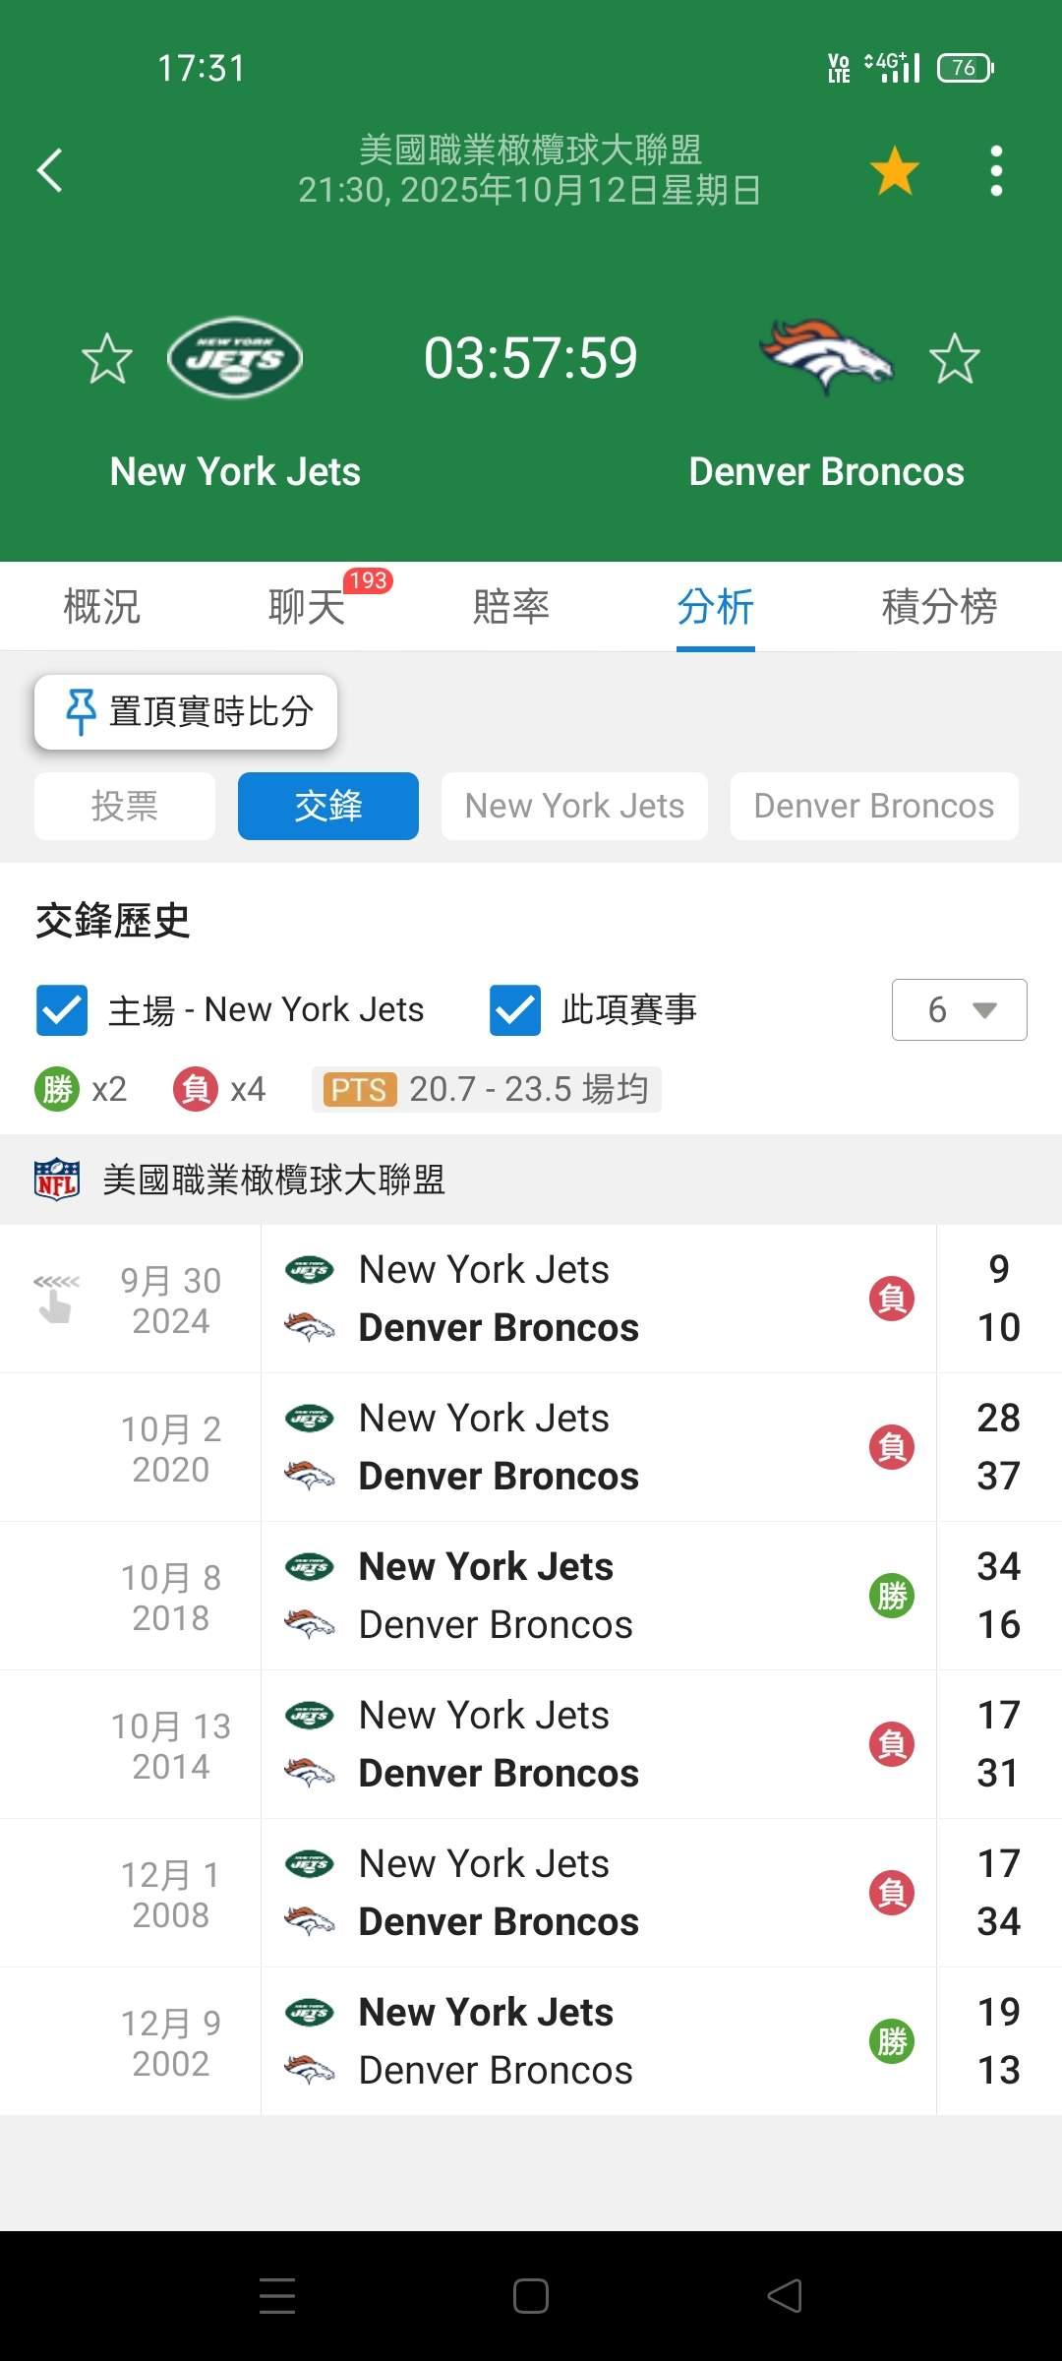Tap the 置頂實時比分 pin button

(x=186, y=711)
